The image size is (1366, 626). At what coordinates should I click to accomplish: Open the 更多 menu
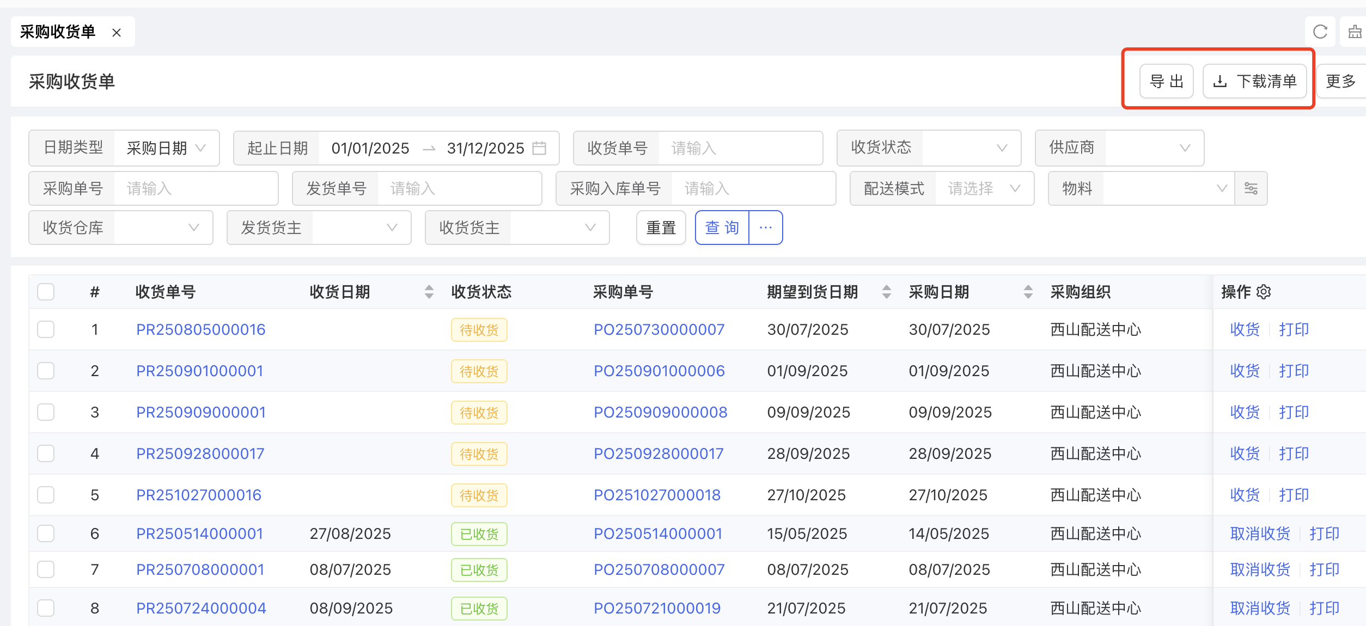tap(1341, 81)
